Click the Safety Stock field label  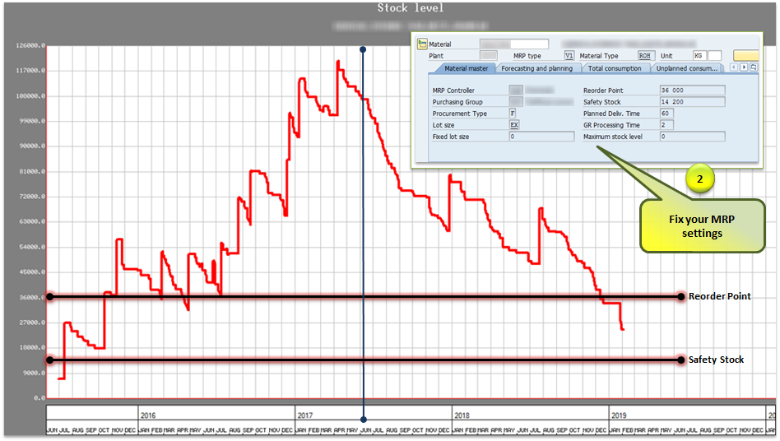tap(602, 102)
